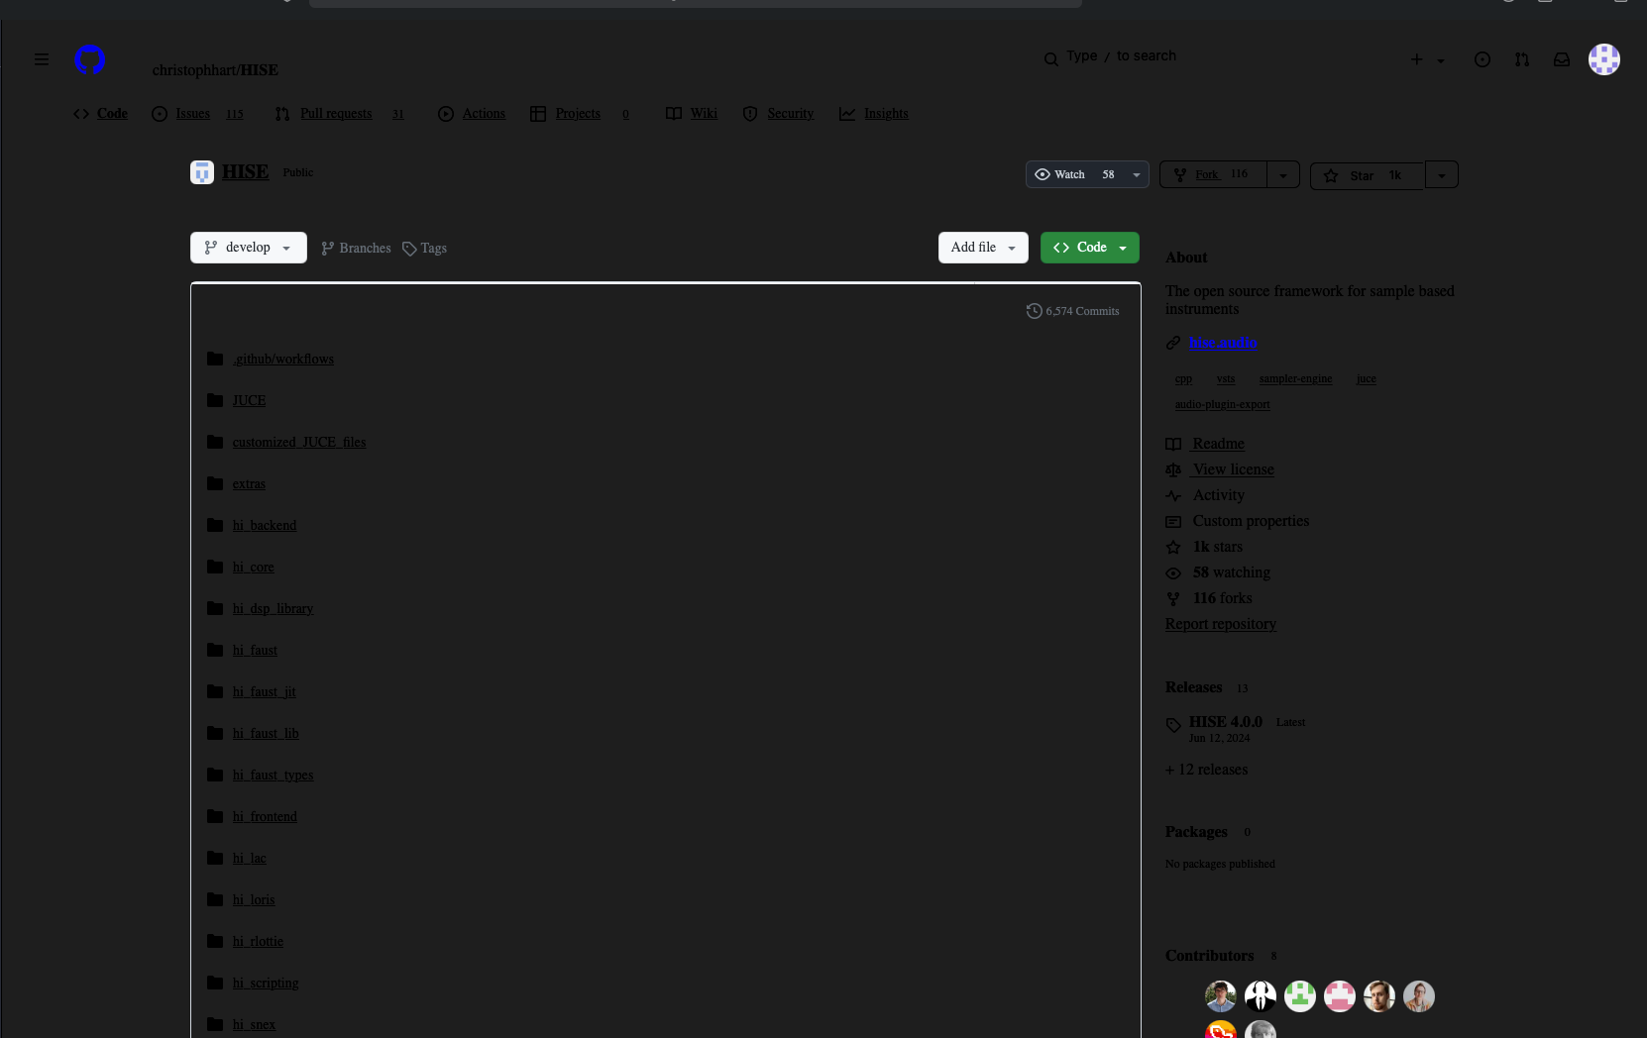The image size is (1647, 1038).
Task: Open the Readme link
Action: pos(1206,444)
